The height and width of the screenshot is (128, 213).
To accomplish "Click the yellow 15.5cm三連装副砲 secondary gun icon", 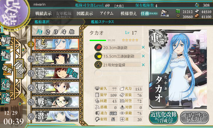I will coord(98,56).
